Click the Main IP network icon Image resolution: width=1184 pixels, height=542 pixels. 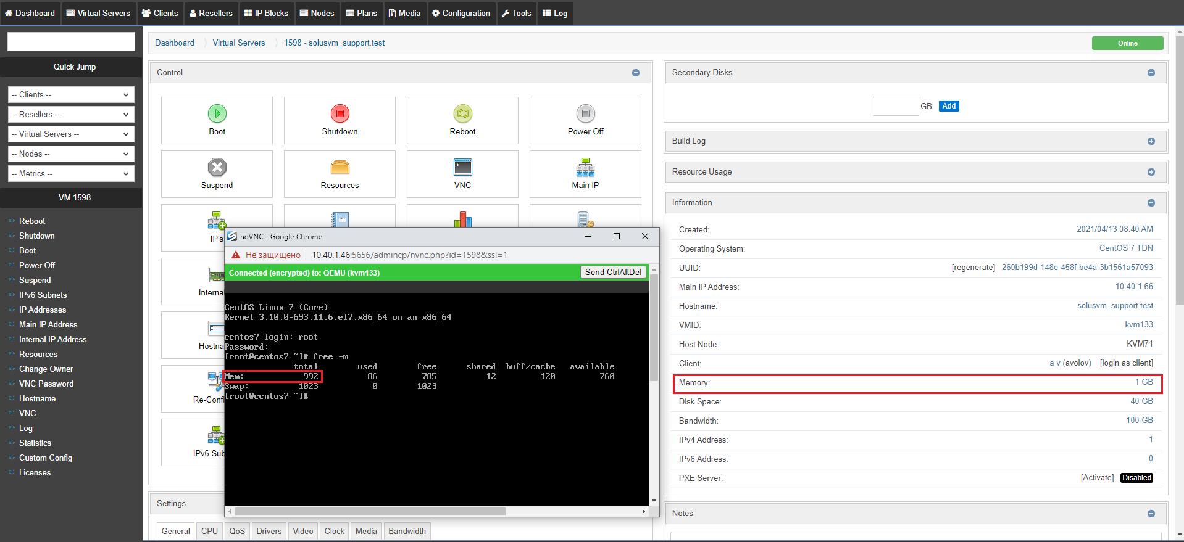point(585,167)
